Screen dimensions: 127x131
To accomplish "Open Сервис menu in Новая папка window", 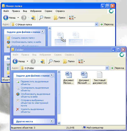I will point(48,11).
